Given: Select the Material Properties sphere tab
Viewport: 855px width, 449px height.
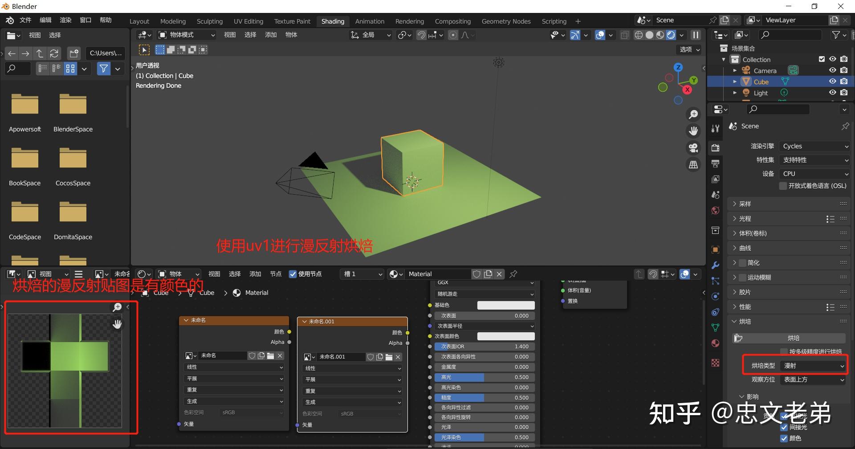Looking at the screenshot, I should 715,343.
